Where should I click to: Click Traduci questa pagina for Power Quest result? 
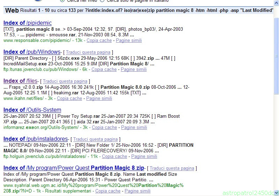click(172, 168)
